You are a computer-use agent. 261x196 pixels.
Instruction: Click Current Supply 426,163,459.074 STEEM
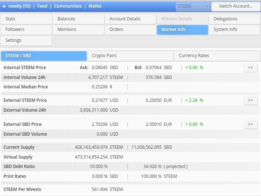99,147
